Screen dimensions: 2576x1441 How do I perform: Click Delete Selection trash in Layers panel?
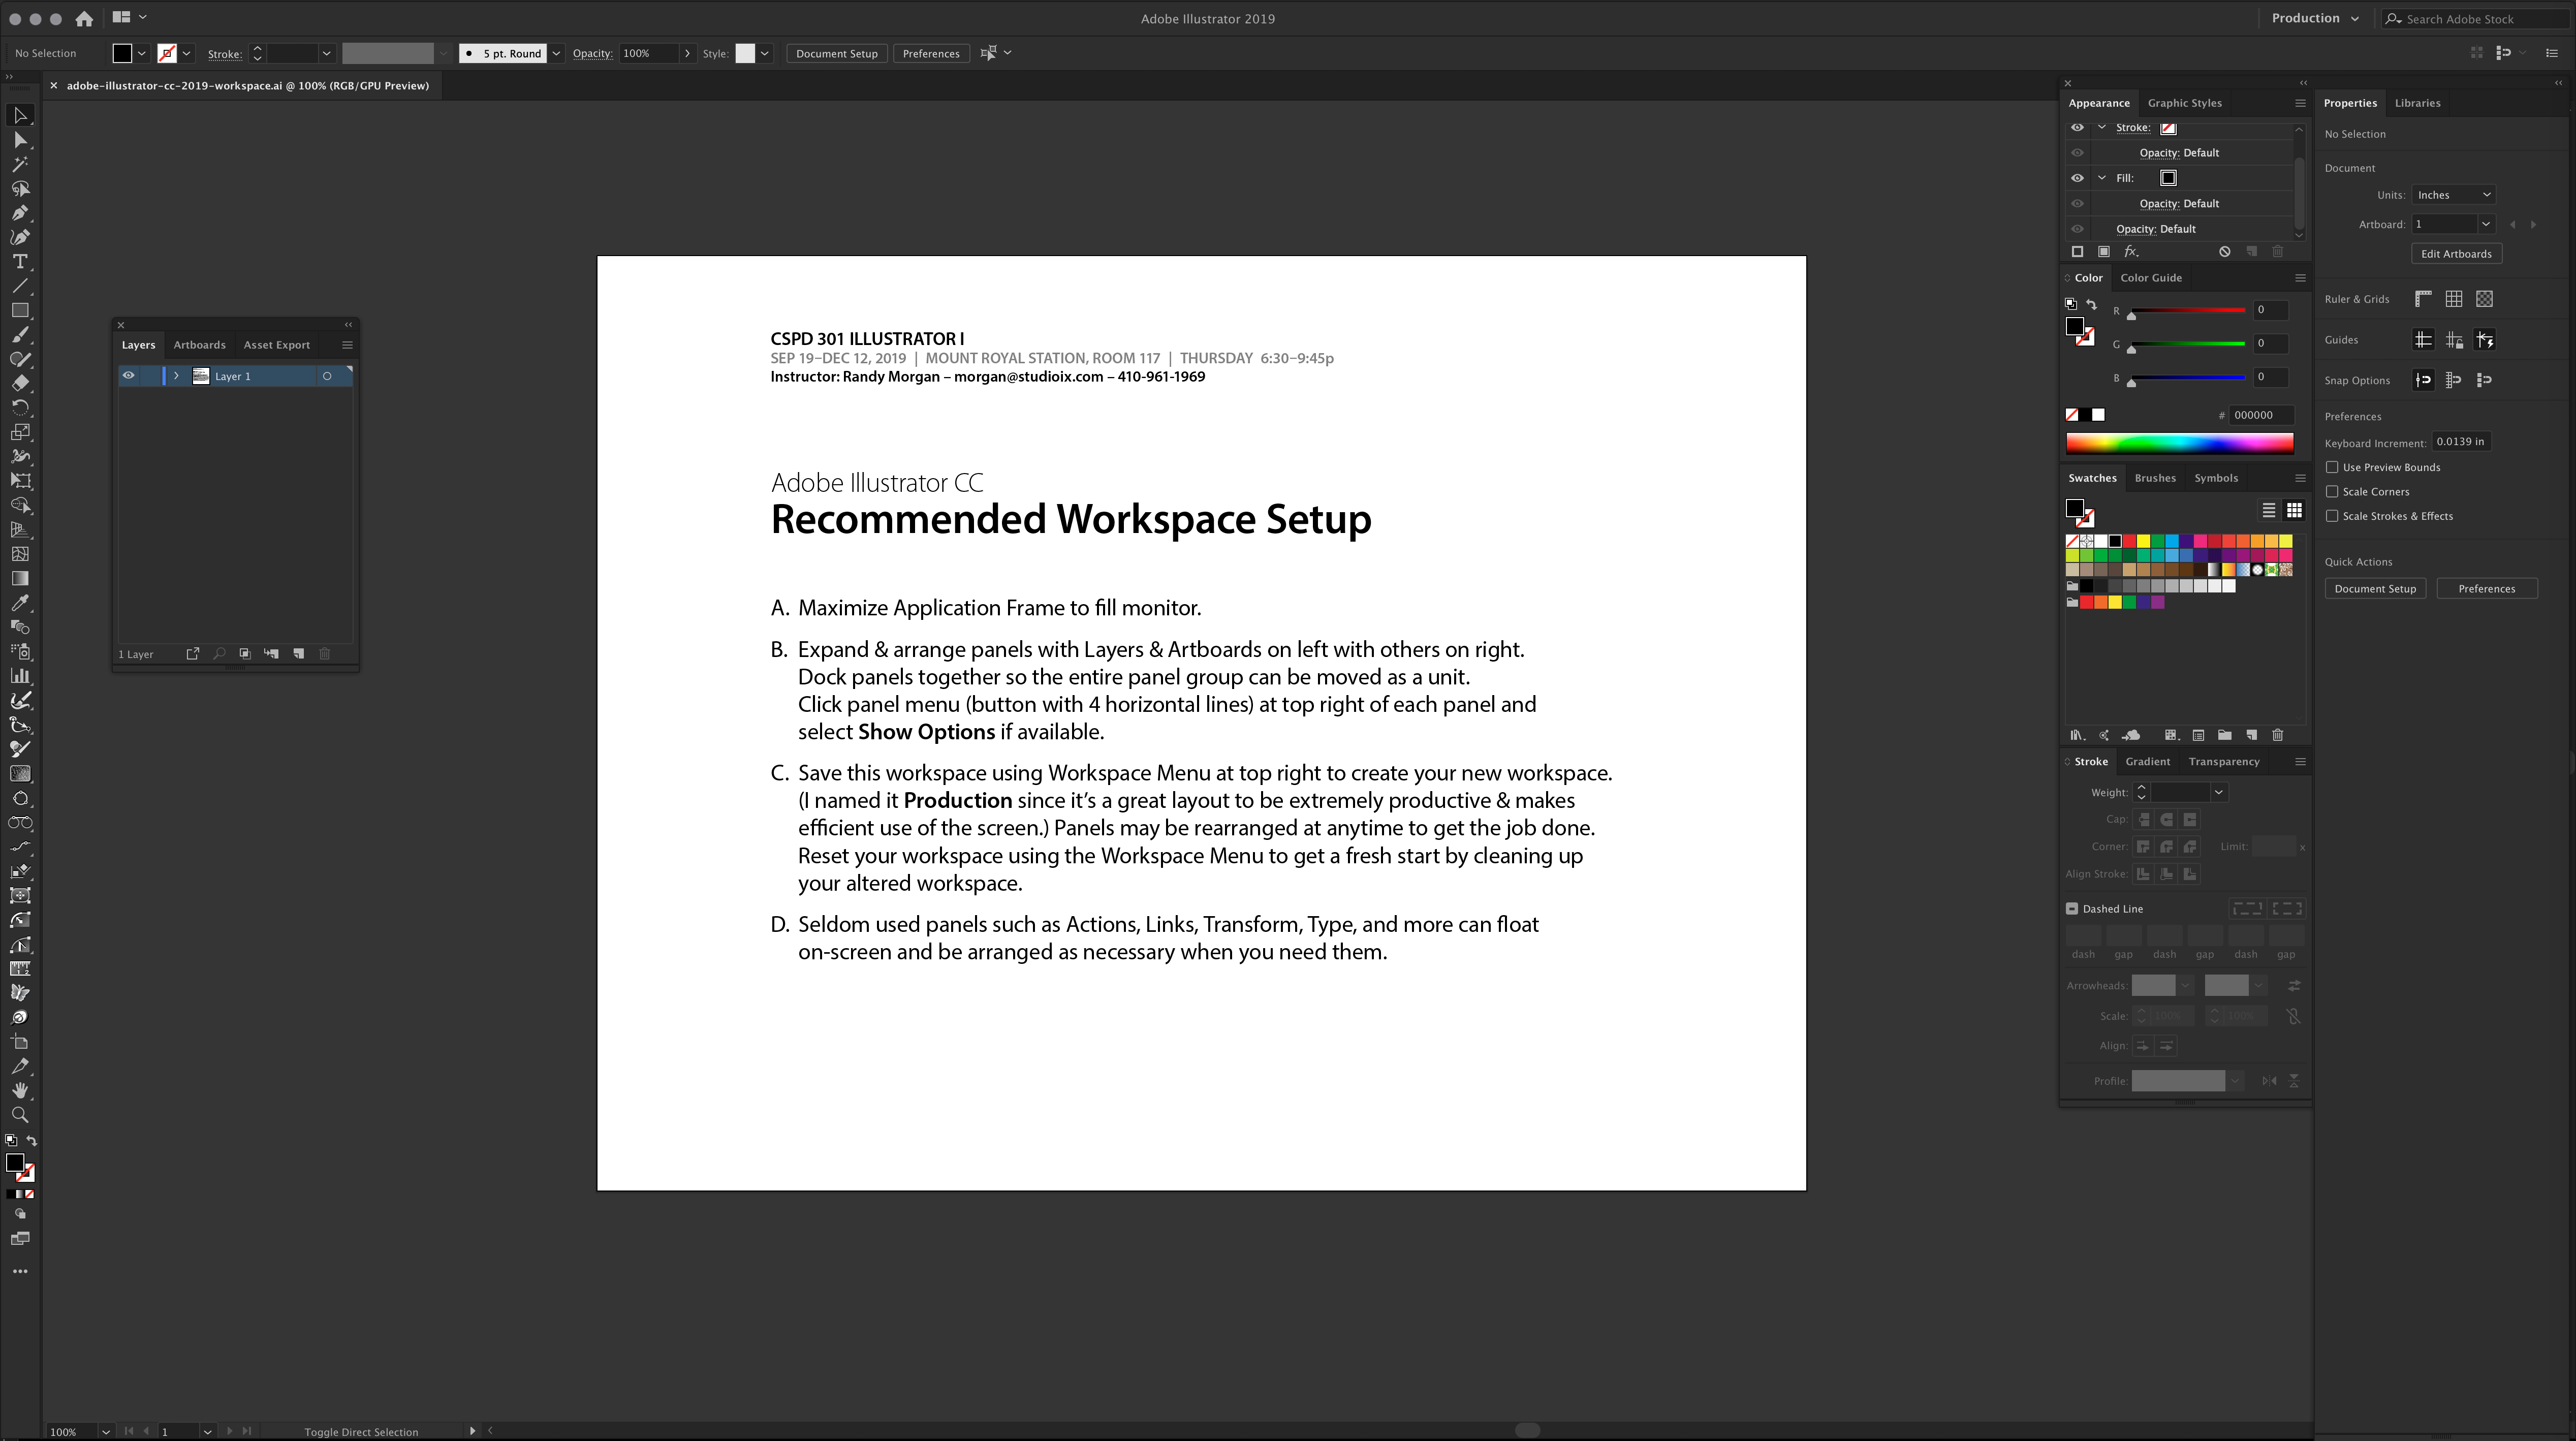pyautogui.click(x=324, y=654)
